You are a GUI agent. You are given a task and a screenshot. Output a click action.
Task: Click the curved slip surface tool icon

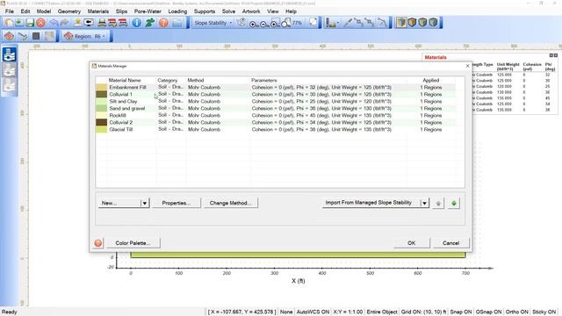(x=382, y=23)
